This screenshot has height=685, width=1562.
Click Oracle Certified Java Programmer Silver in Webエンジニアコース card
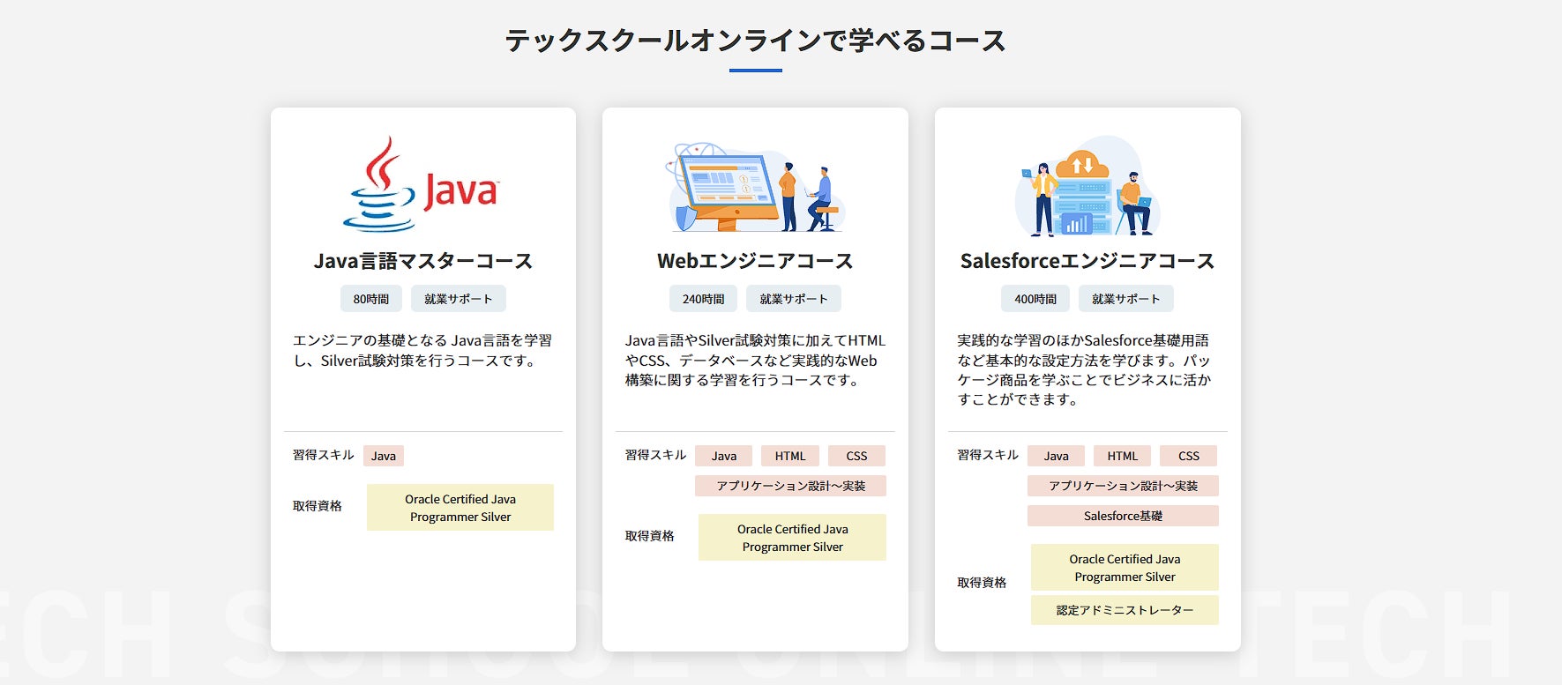click(x=792, y=538)
